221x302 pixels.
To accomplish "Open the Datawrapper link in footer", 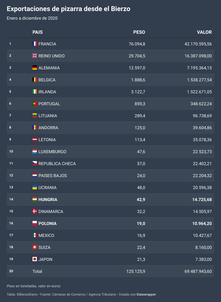I will tap(146, 295).
